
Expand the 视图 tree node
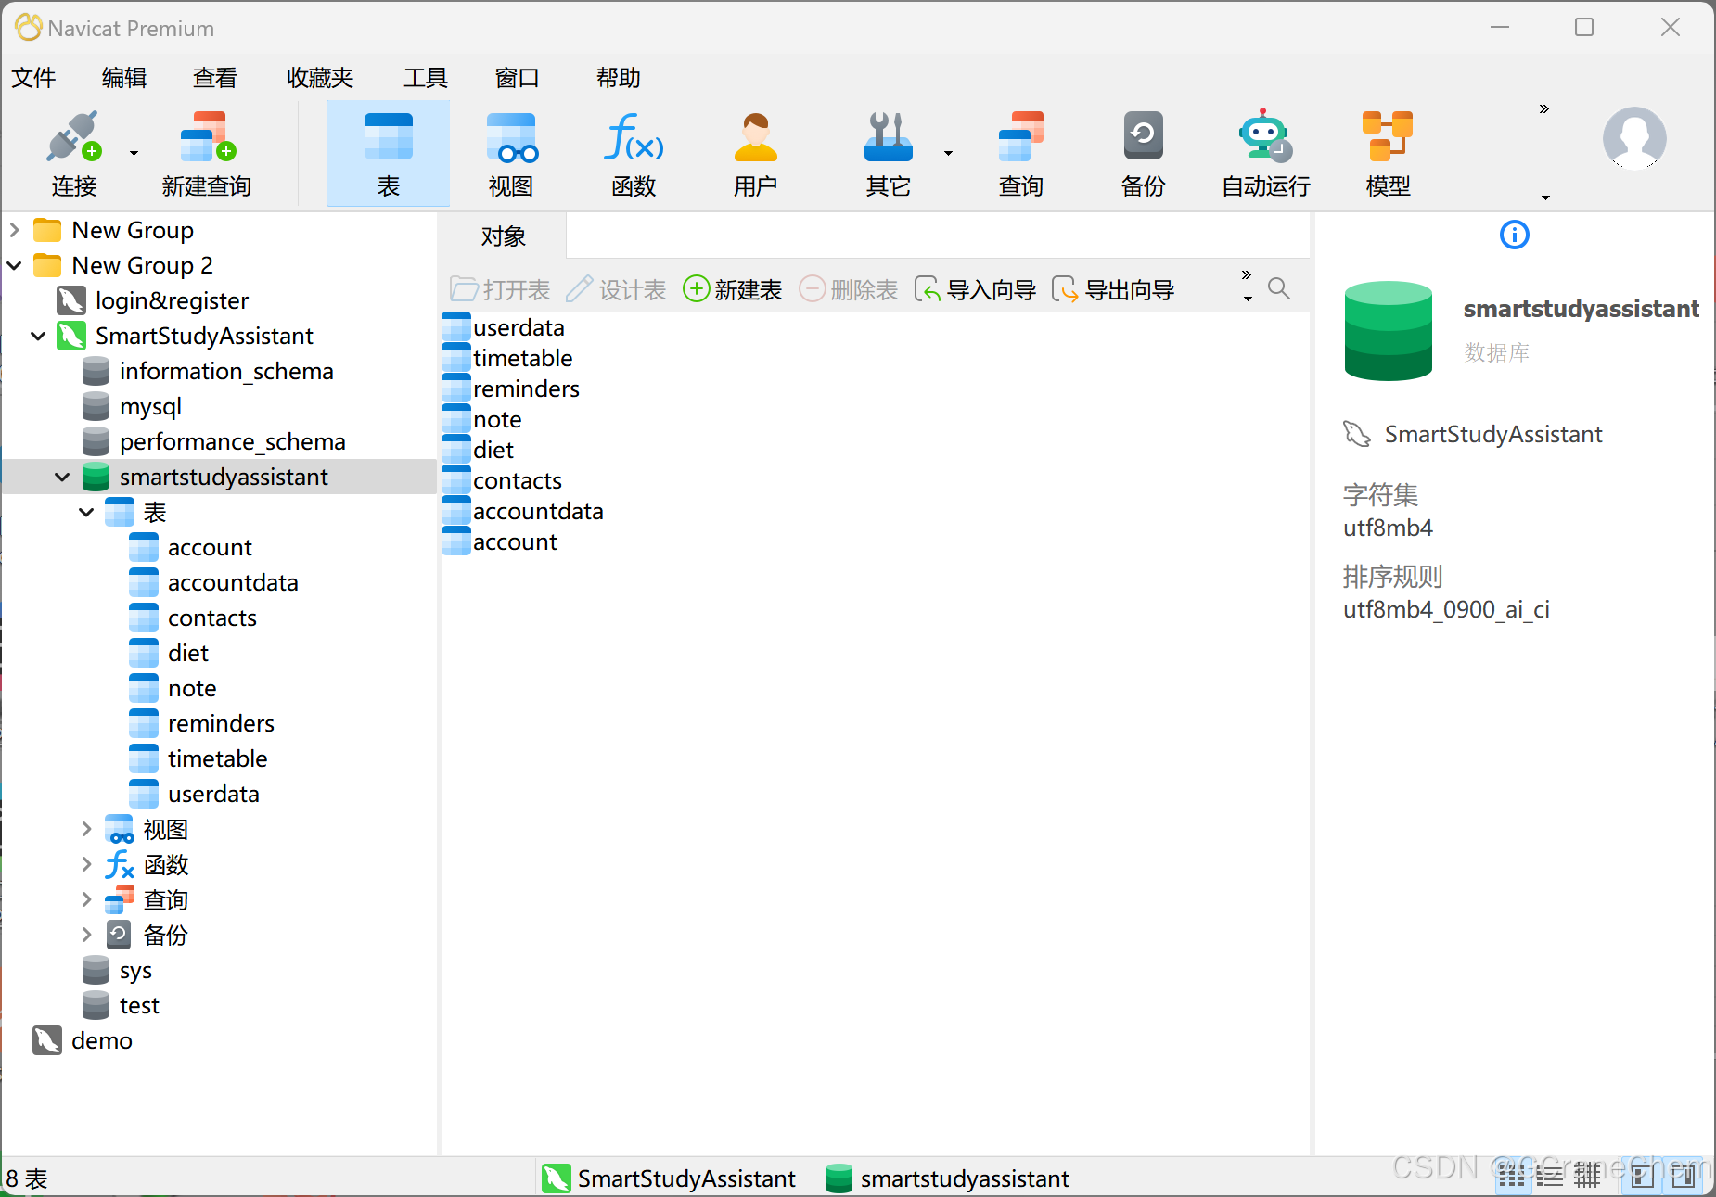point(86,829)
